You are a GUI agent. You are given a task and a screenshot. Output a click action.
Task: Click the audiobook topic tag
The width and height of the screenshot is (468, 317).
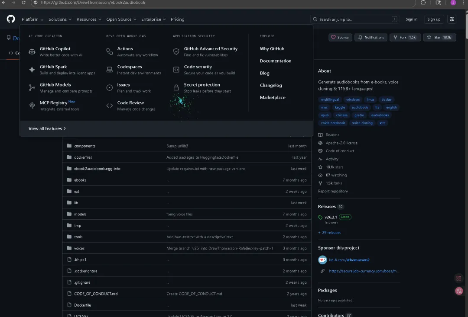(360, 107)
